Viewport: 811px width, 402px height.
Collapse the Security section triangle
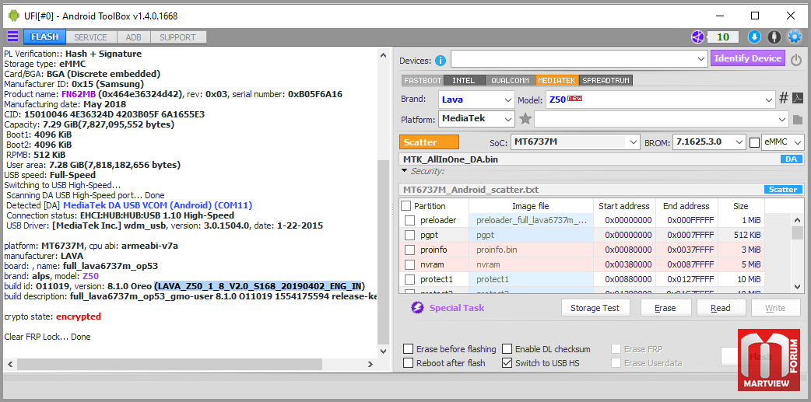[405, 170]
